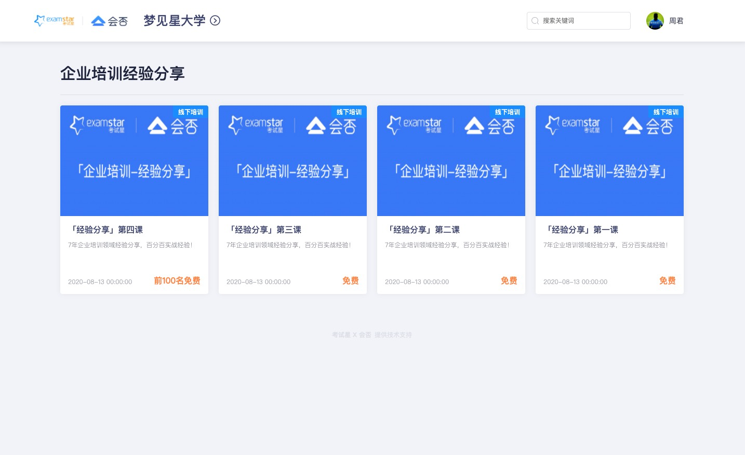745x455 pixels.
Task: Open the 第三课 course thumbnail
Action: pos(292,160)
